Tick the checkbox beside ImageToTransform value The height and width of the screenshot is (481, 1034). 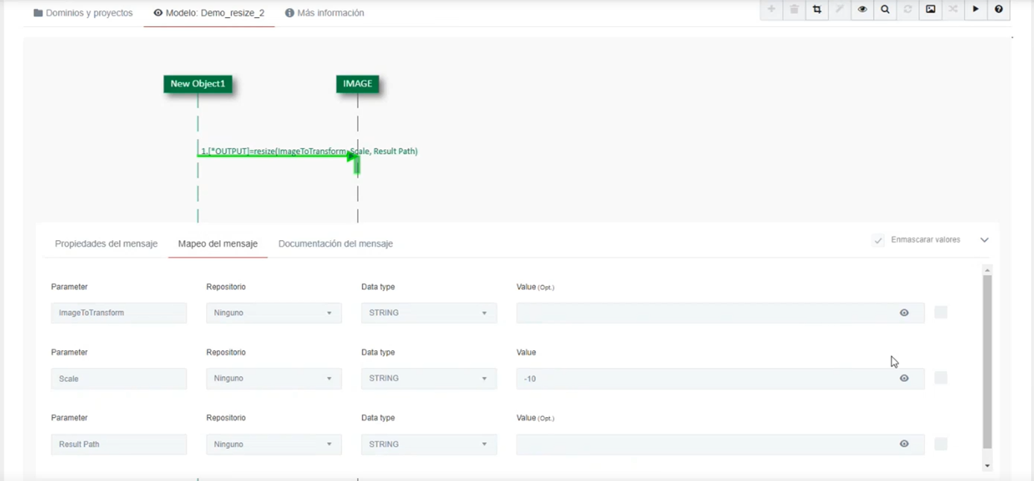[x=941, y=313]
